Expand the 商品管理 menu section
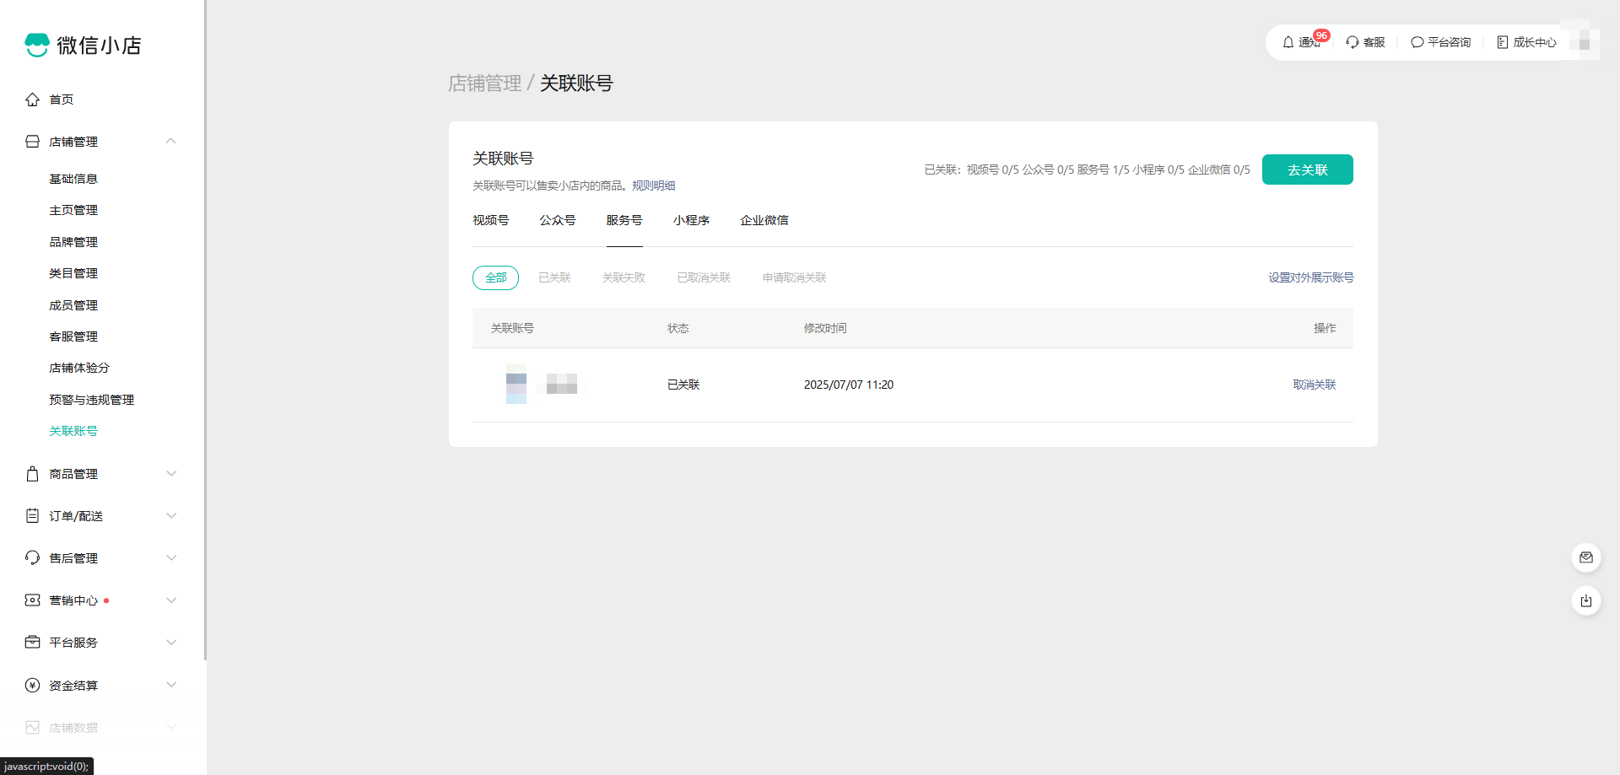 tap(171, 474)
